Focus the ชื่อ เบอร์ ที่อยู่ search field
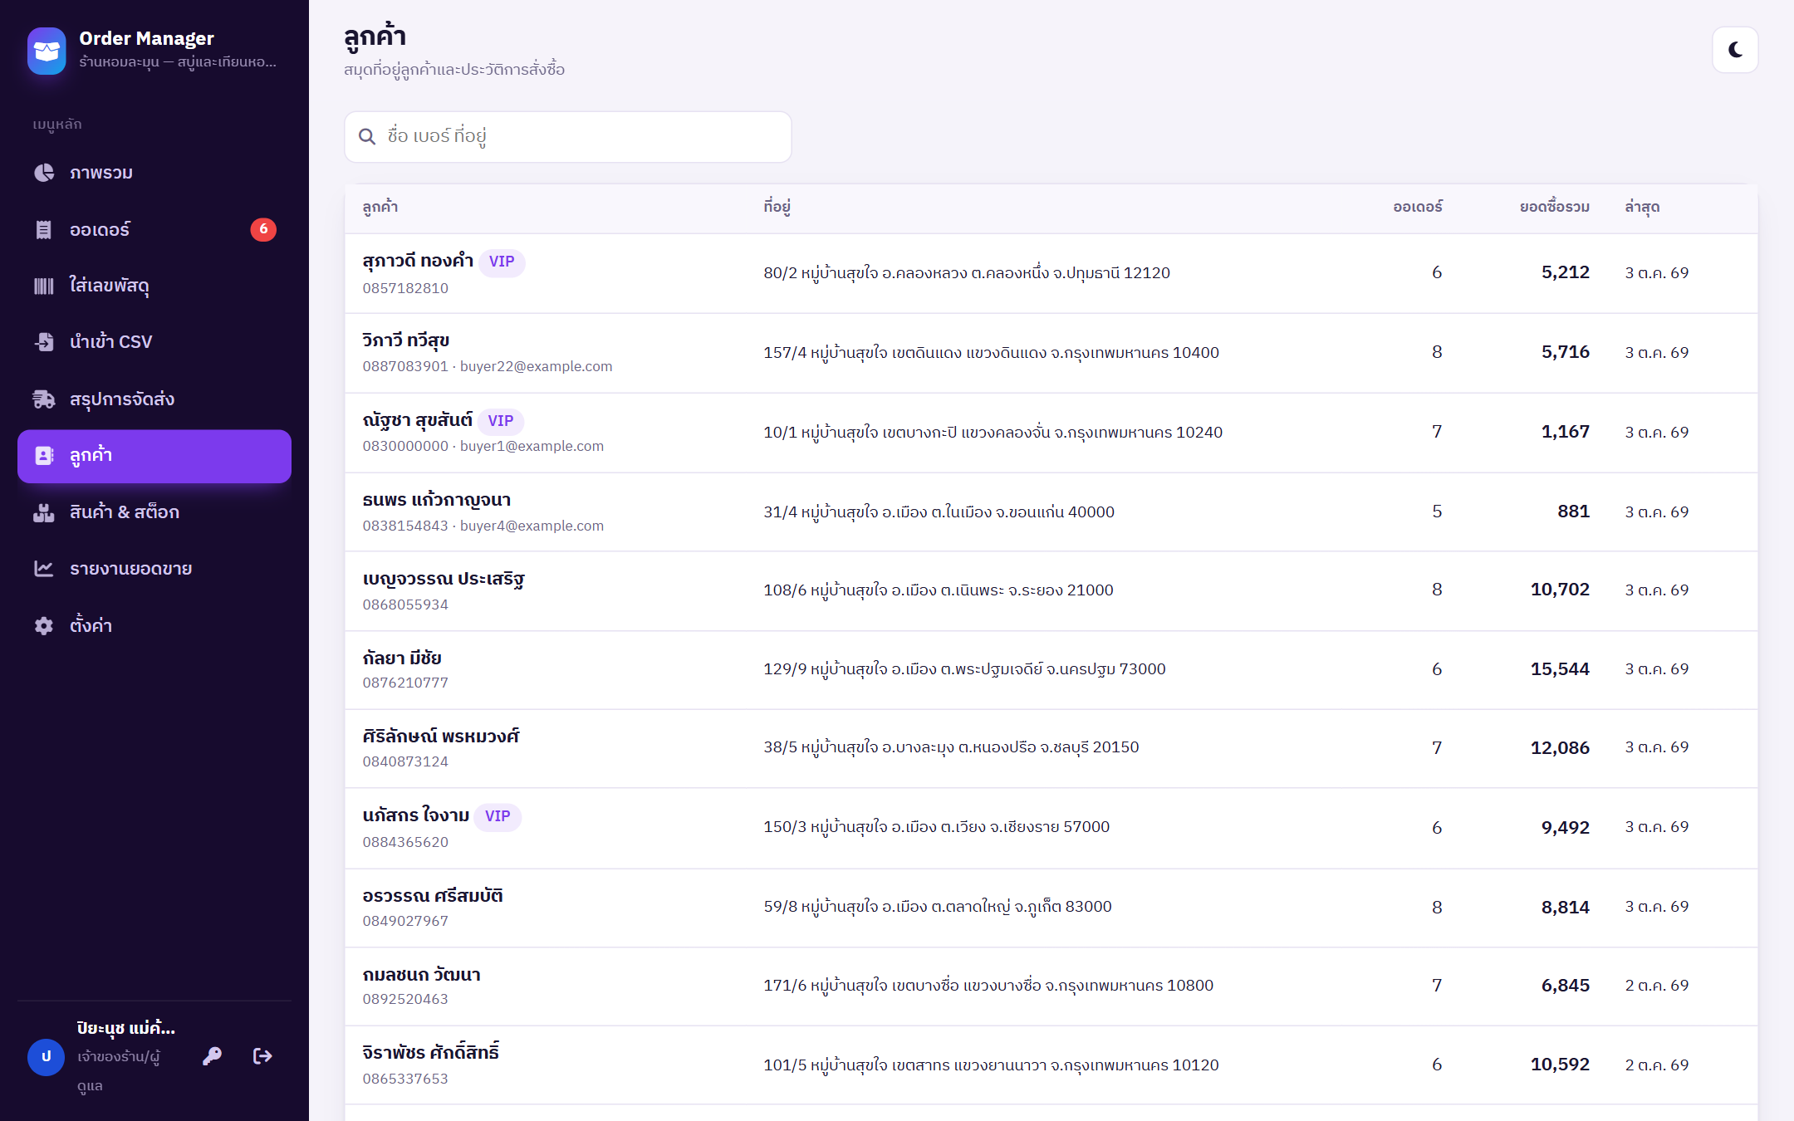 point(568,137)
